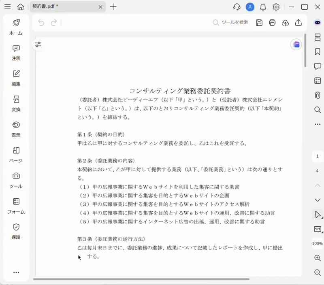The height and width of the screenshot is (285, 324).
Task: Open the bookmarks panel on the right
Action: [318, 52]
